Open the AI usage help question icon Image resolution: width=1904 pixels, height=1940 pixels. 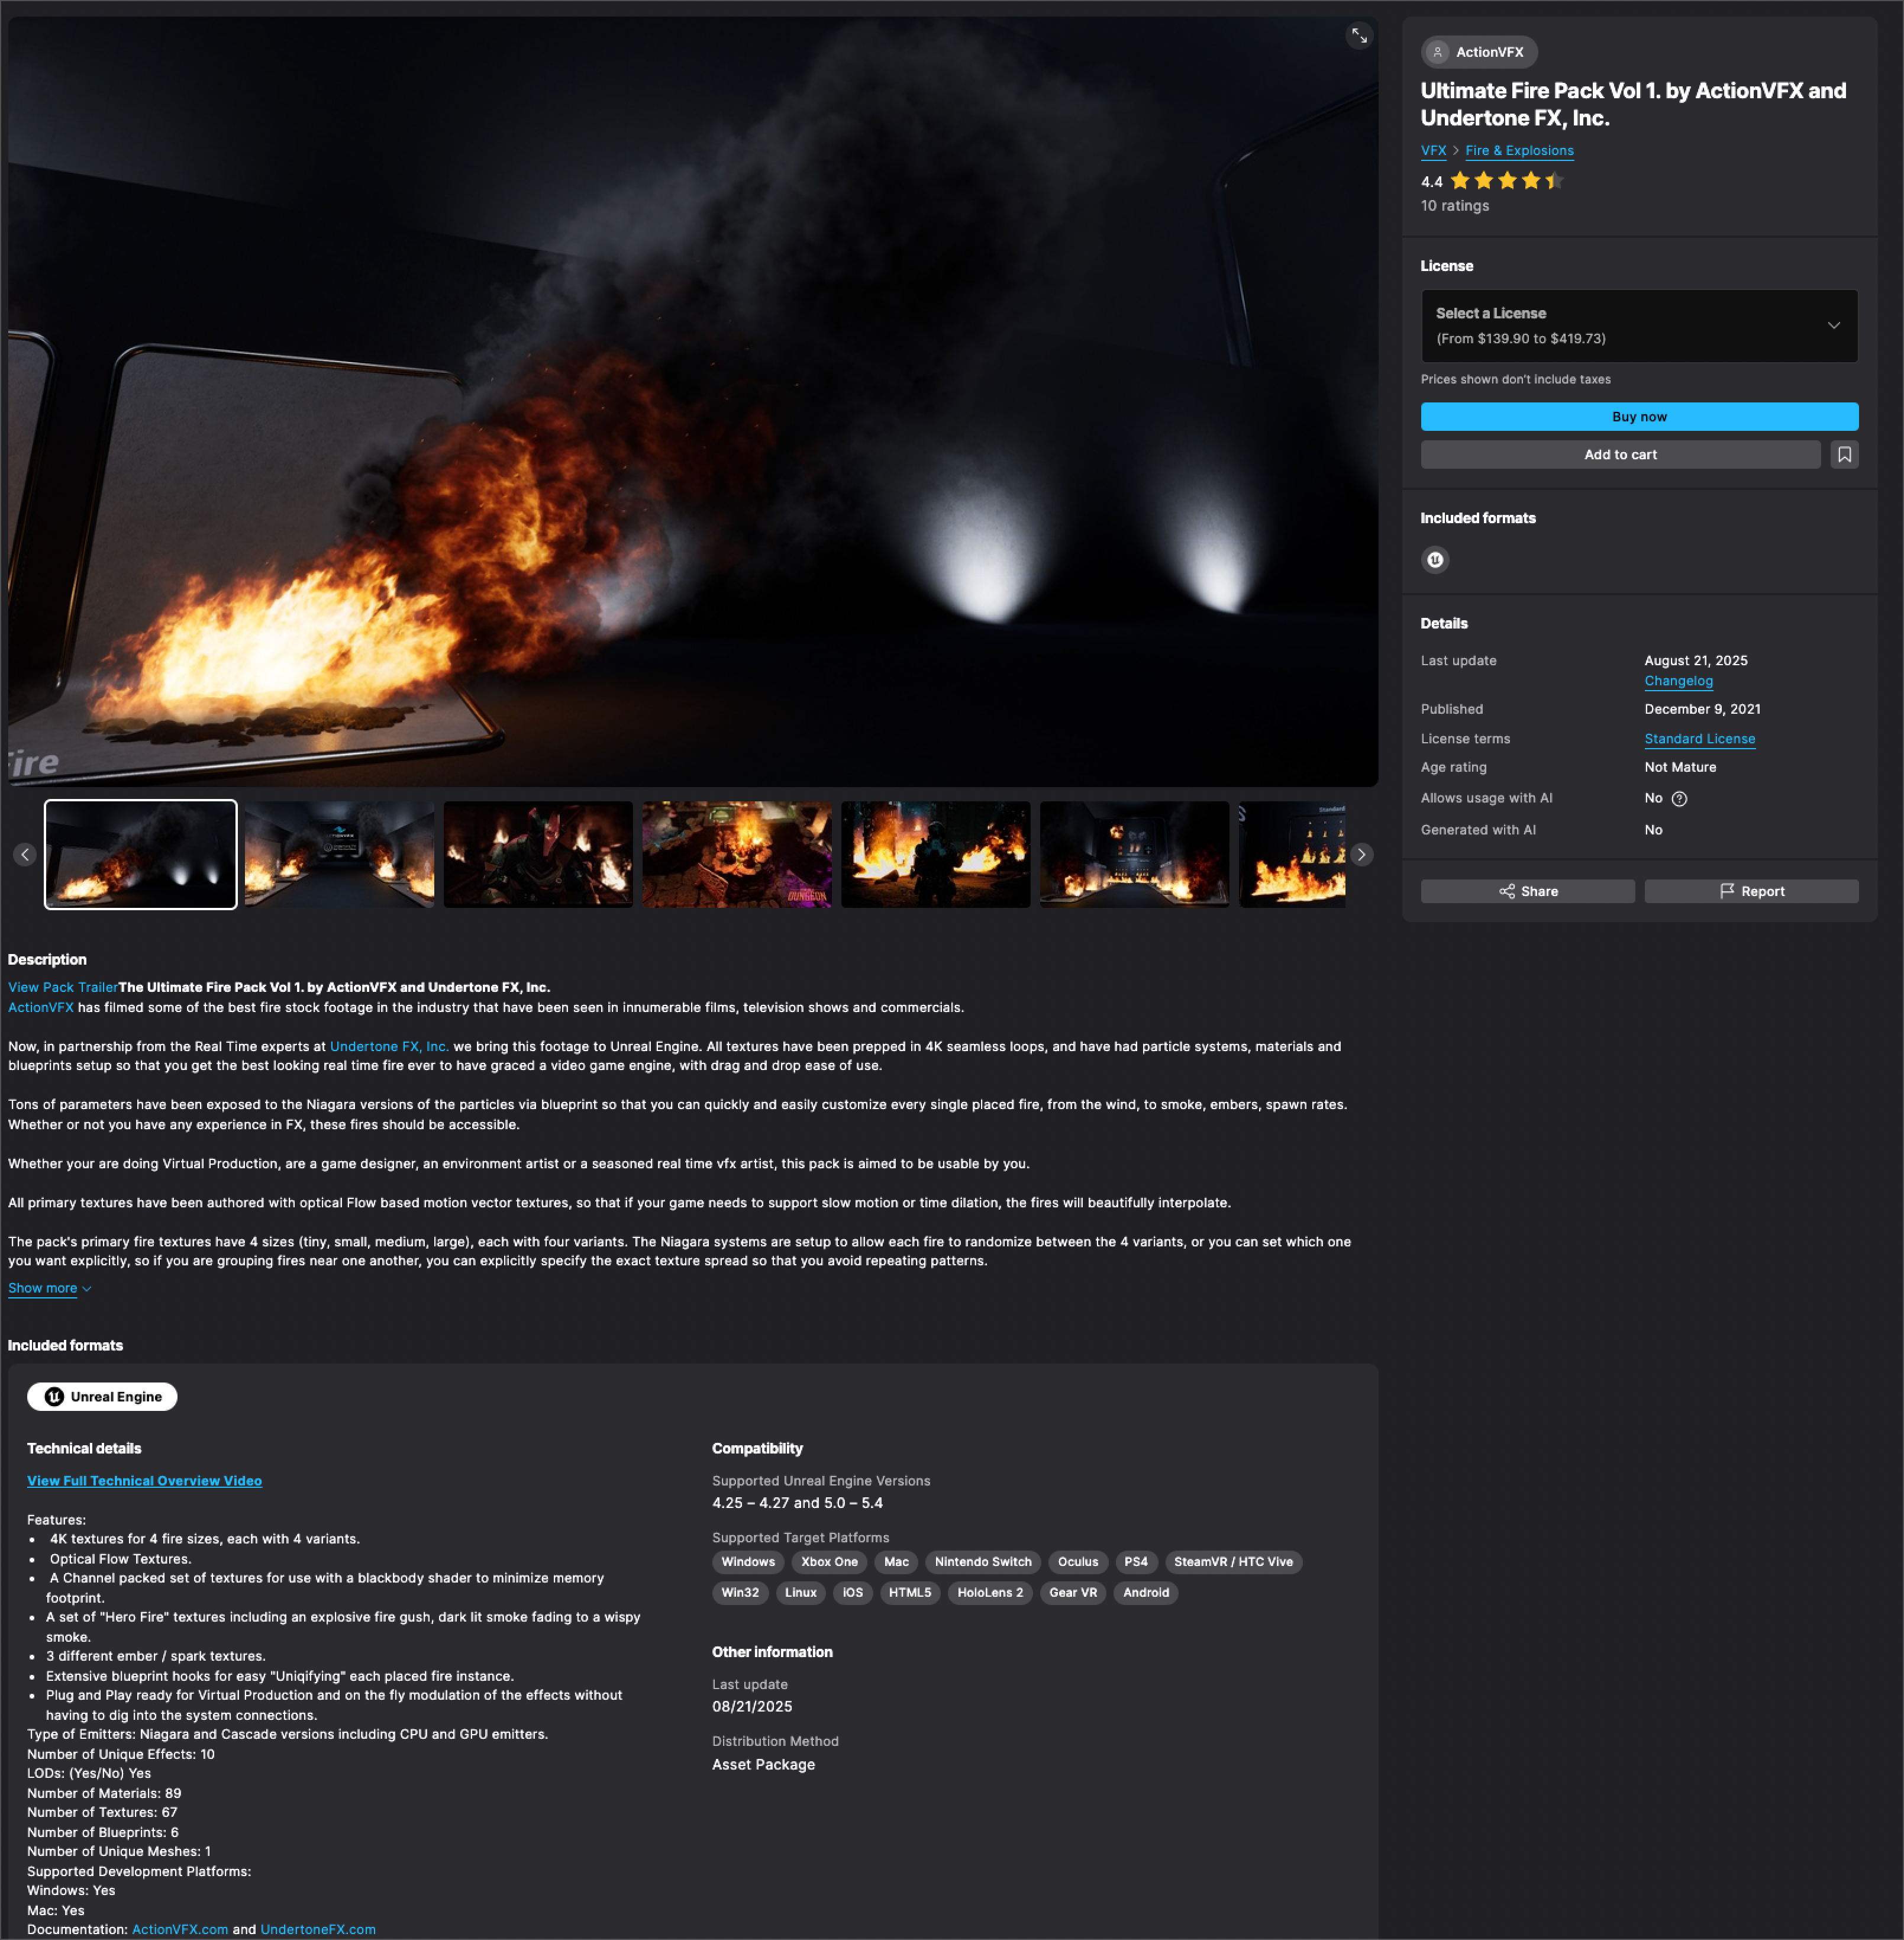click(1679, 799)
